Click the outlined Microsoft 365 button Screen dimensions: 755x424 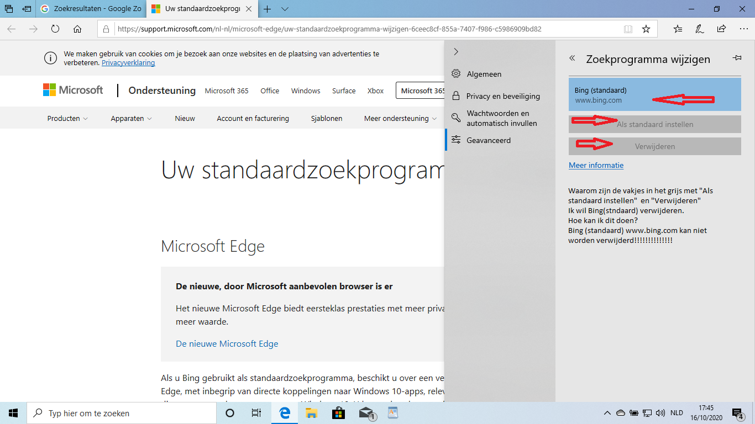click(x=420, y=91)
